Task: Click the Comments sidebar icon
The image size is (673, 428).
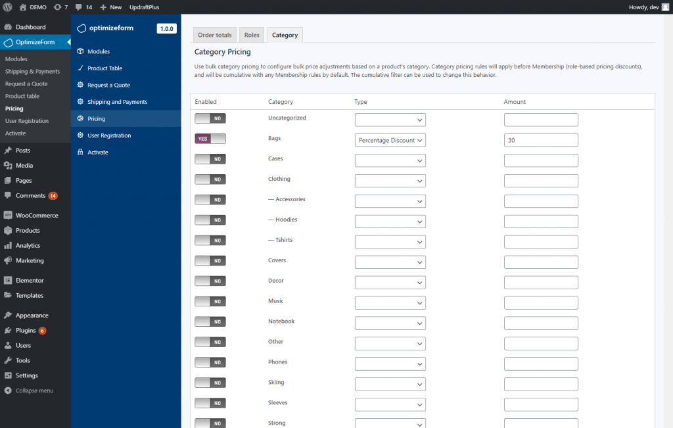Action: (8, 195)
